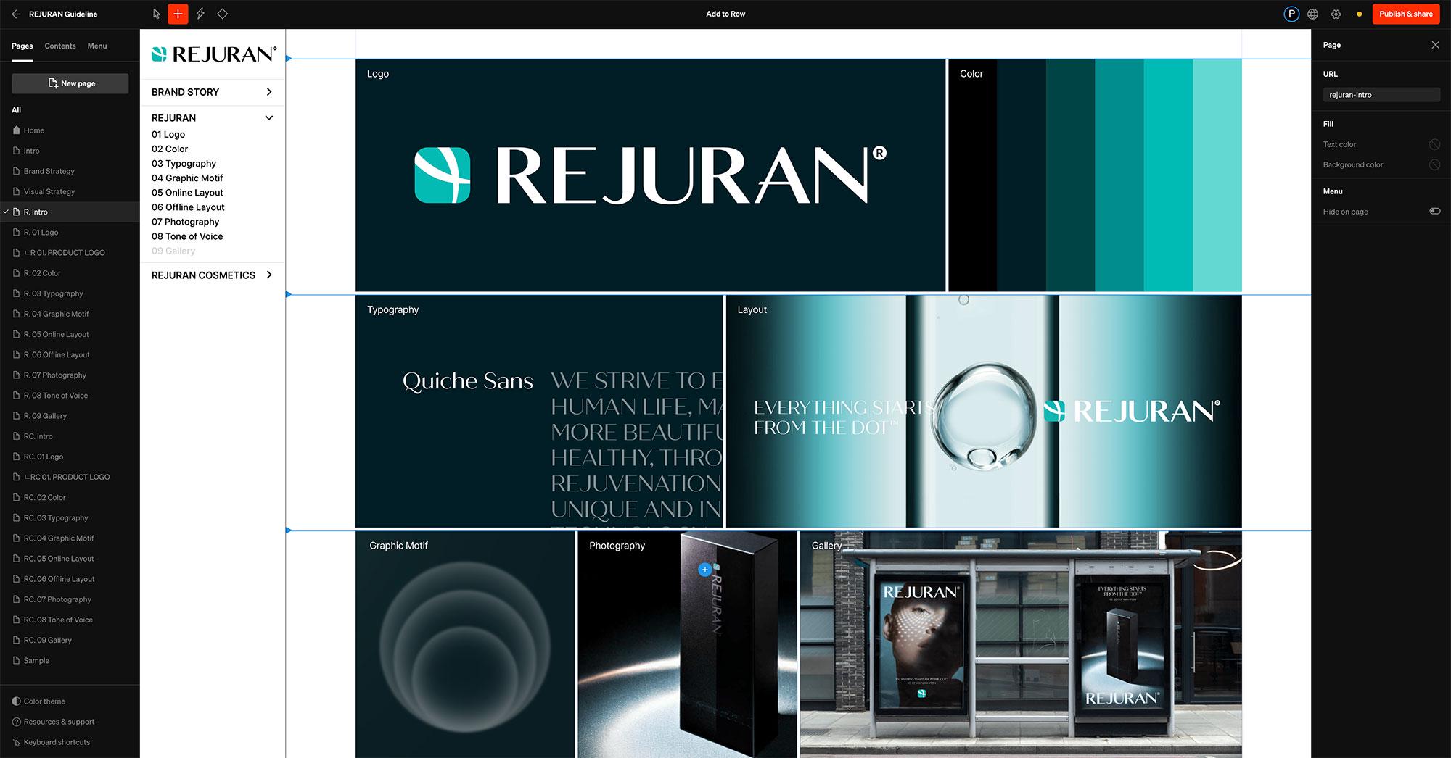Click the New page button

(x=70, y=83)
